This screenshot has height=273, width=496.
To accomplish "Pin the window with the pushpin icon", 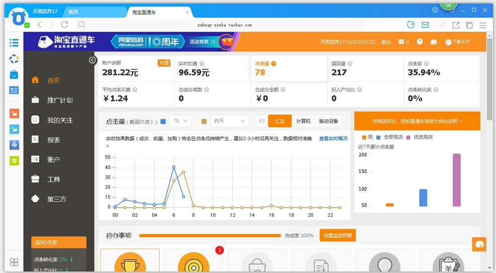I will coord(442,25).
